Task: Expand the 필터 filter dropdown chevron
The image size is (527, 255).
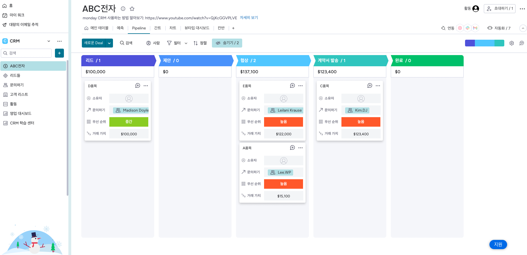Action: tap(186, 43)
